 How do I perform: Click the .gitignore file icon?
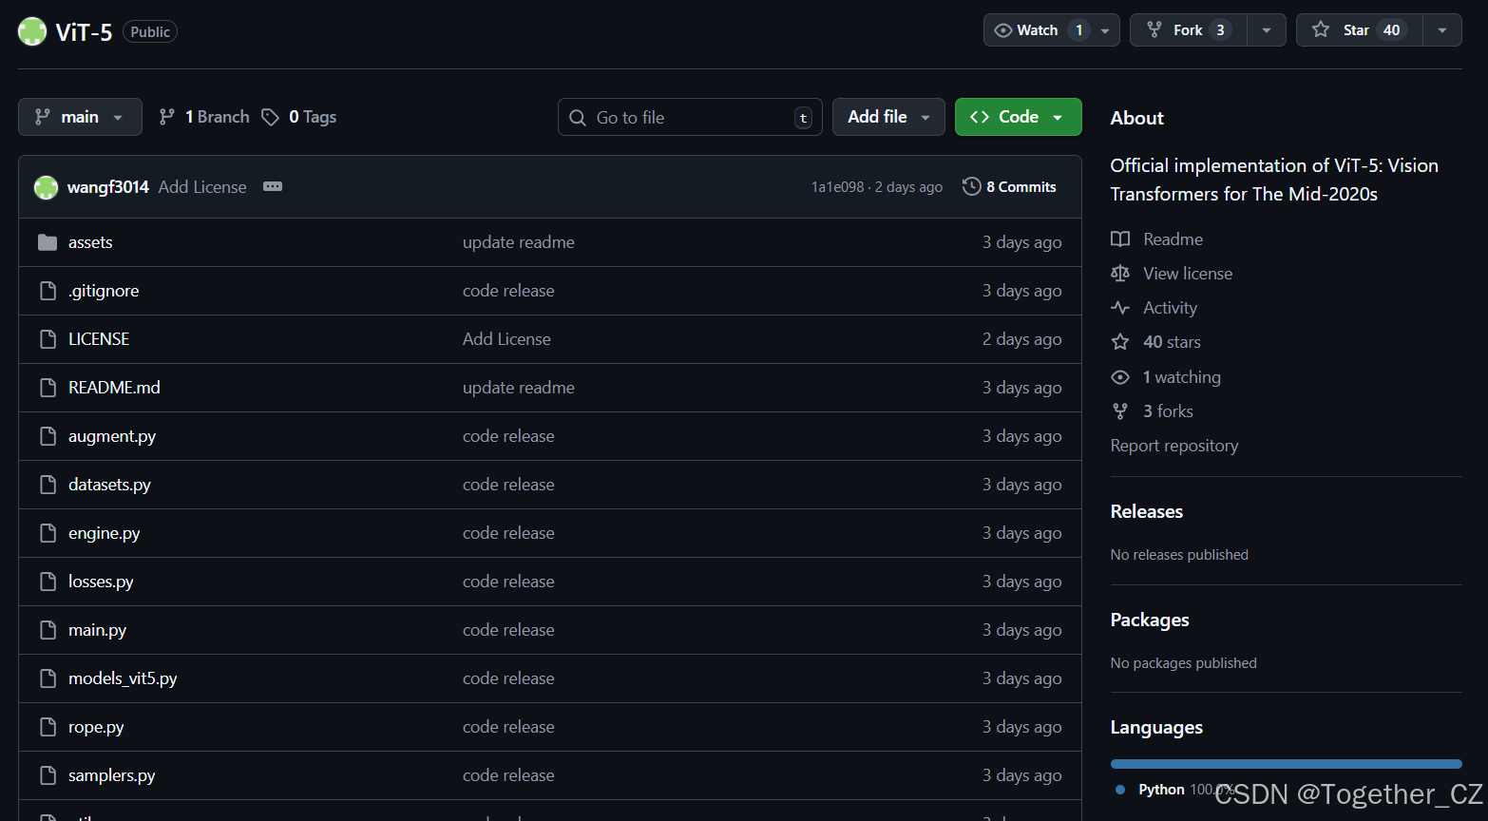(x=48, y=291)
